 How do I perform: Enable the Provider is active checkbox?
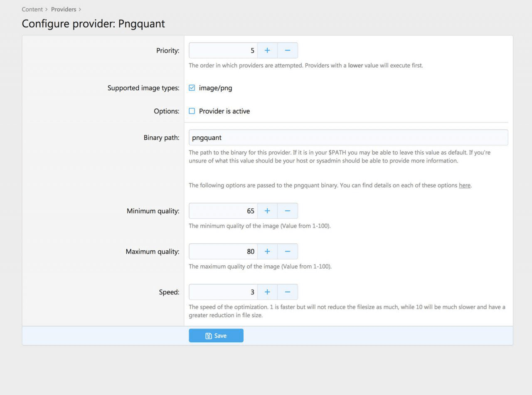192,111
